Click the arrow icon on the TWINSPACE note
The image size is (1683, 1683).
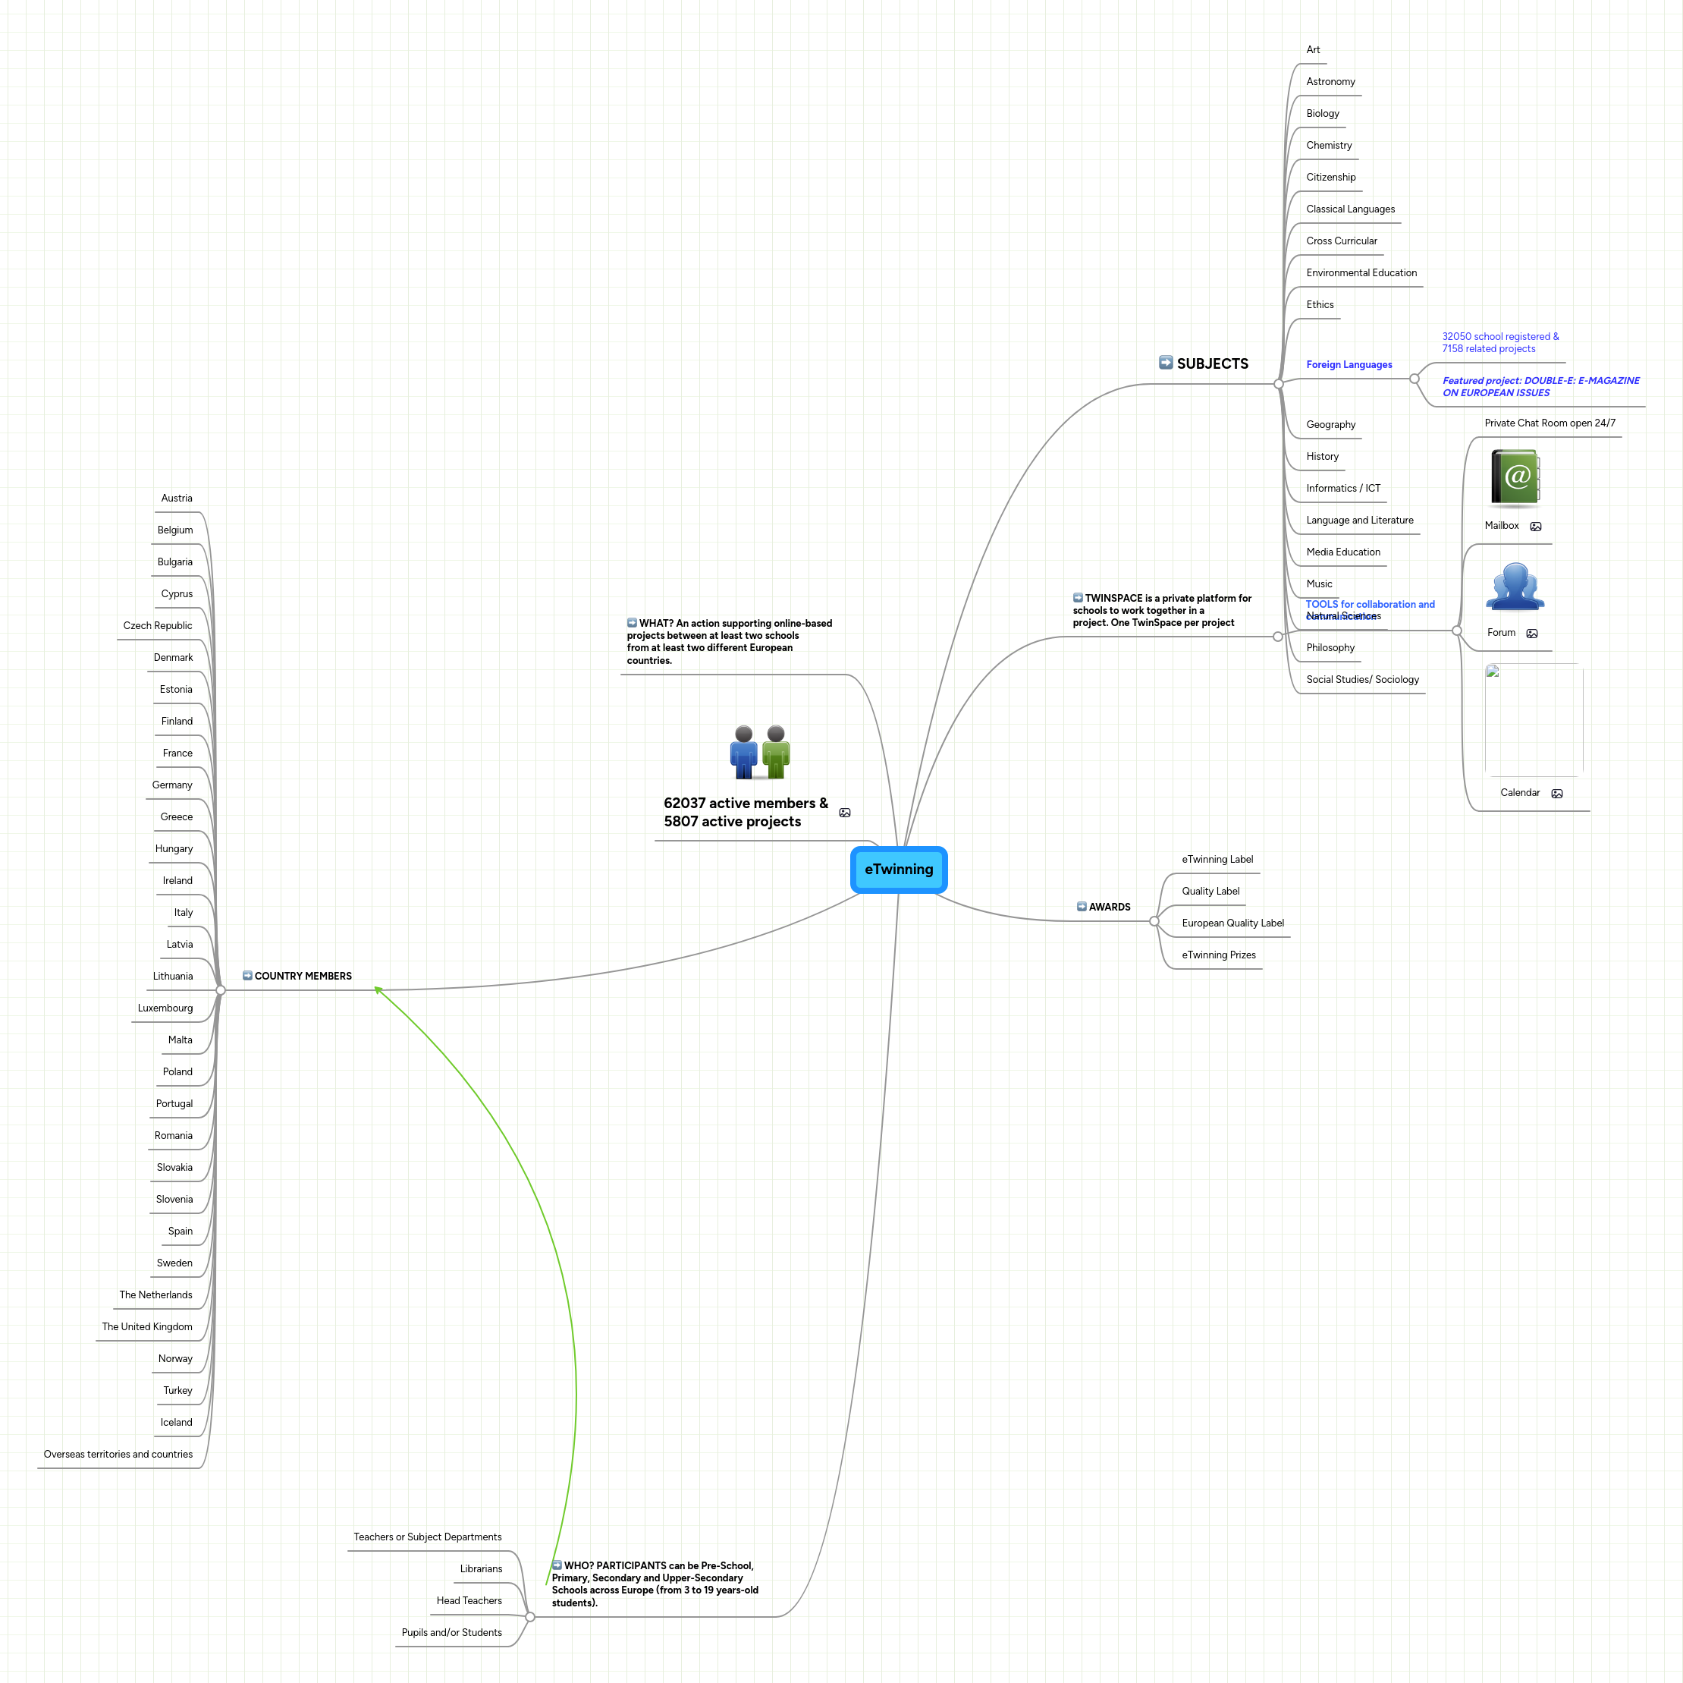pos(1077,599)
